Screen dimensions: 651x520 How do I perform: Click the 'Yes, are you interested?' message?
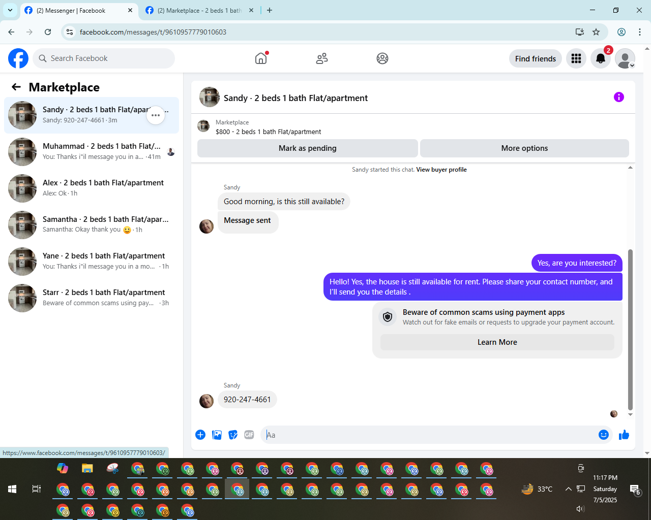pos(577,263)
